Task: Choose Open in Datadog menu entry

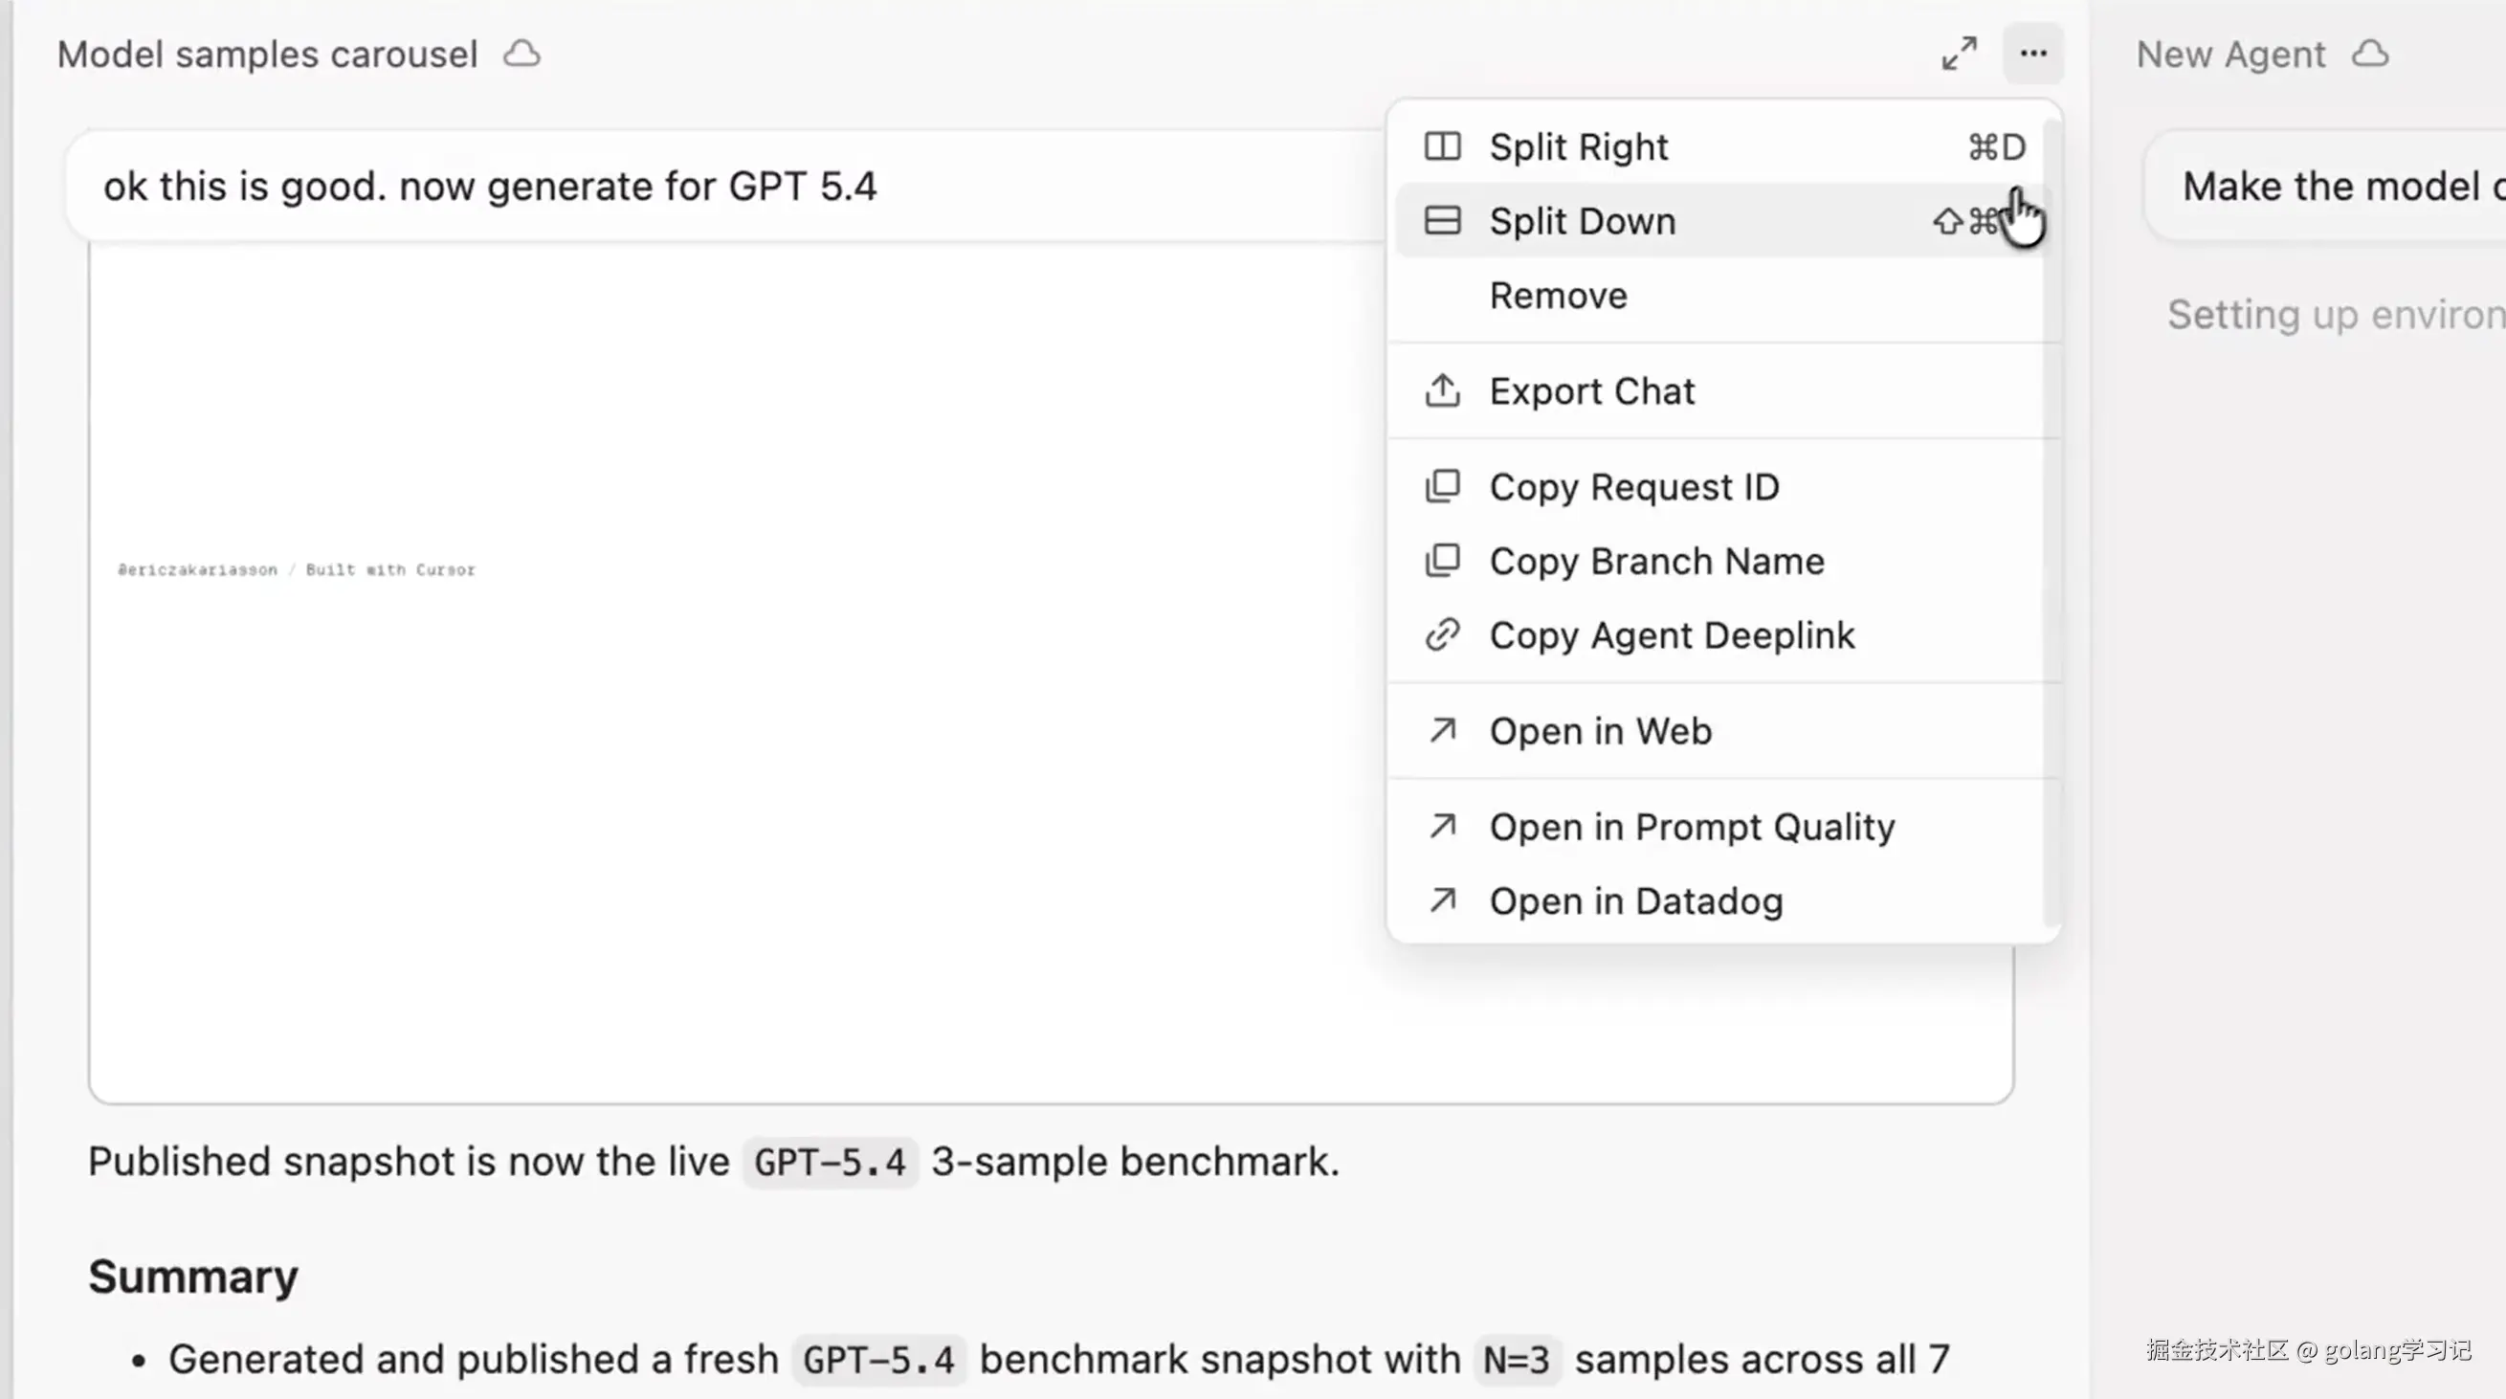Action: (x=1636, y=901)
